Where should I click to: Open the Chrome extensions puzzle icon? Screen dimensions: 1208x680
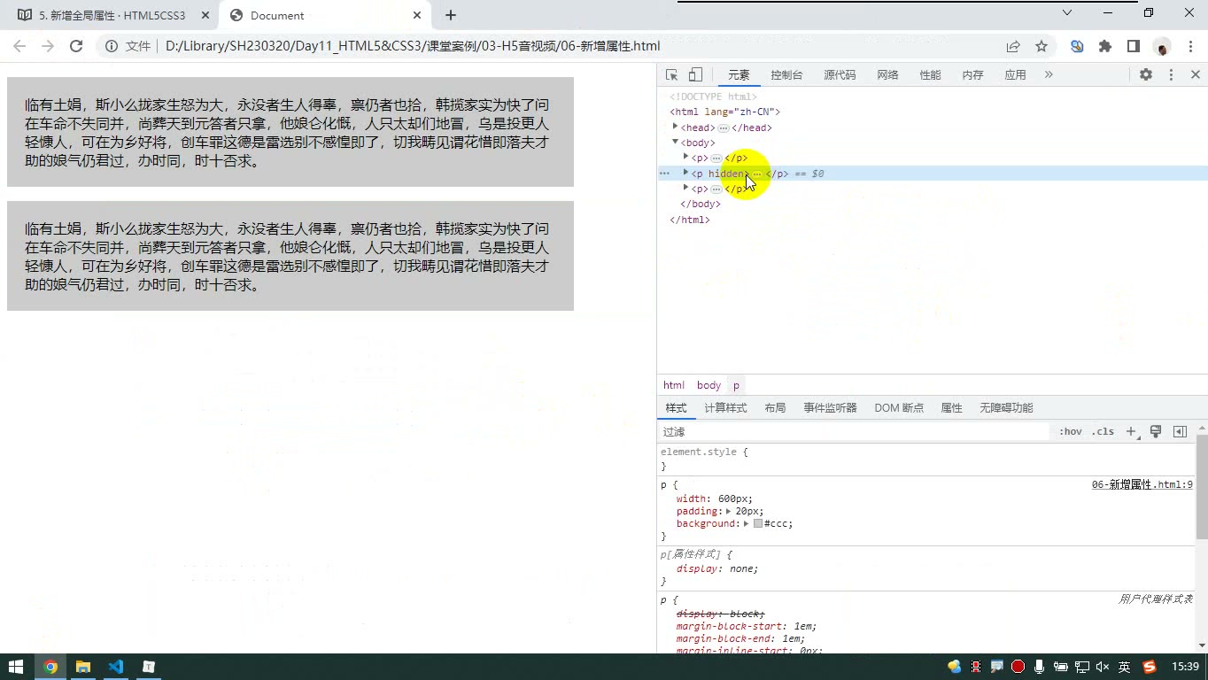(x=1104, y=46)
